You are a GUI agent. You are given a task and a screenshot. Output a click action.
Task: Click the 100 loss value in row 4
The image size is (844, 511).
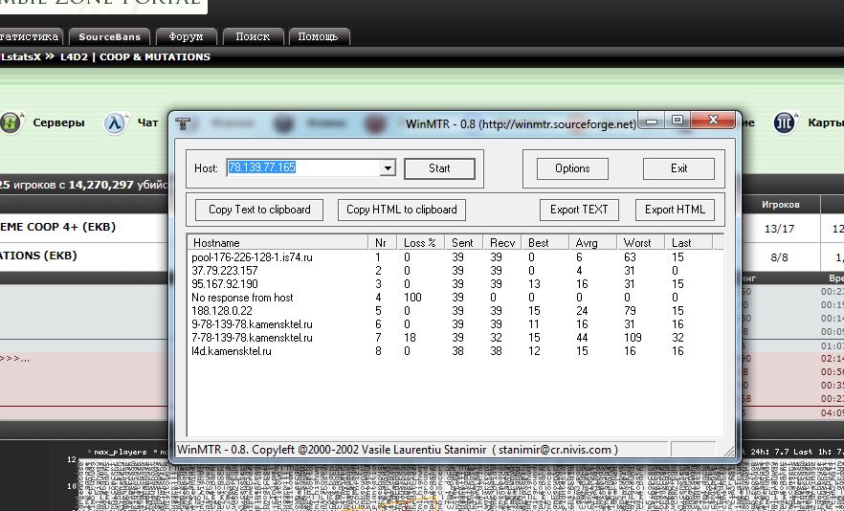412,298
